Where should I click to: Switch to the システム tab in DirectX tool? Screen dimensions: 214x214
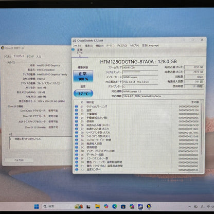click(x=8, y=57)
